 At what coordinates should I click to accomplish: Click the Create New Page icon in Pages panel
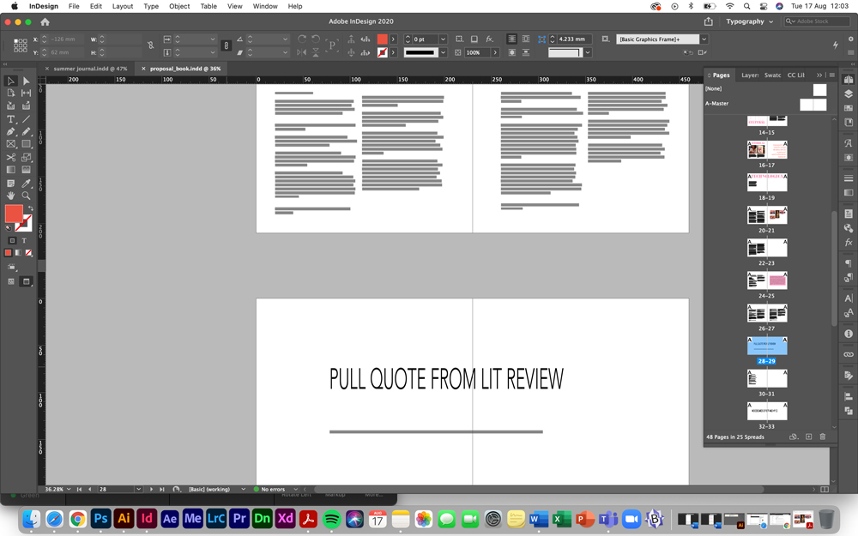point(808,437)
